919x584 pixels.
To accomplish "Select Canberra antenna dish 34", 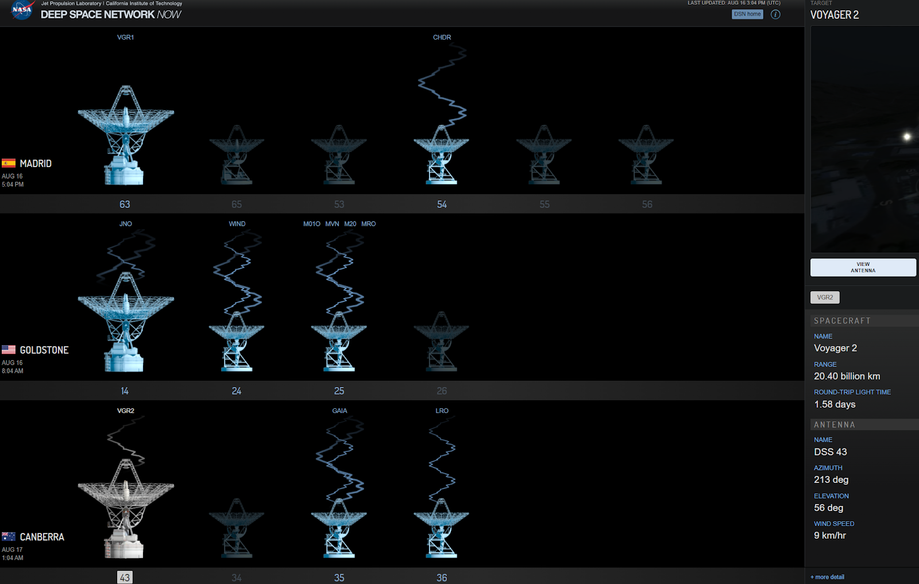I will pos(237,528).
